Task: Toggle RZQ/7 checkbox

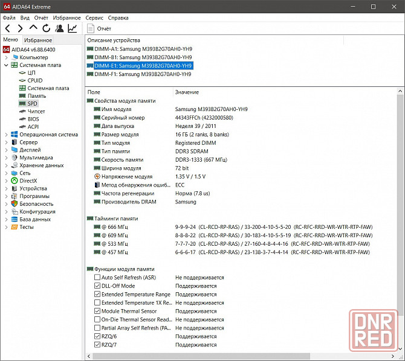Action: (97, 345)
